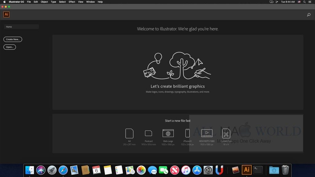Open the Effect menu

pos(72,2)
